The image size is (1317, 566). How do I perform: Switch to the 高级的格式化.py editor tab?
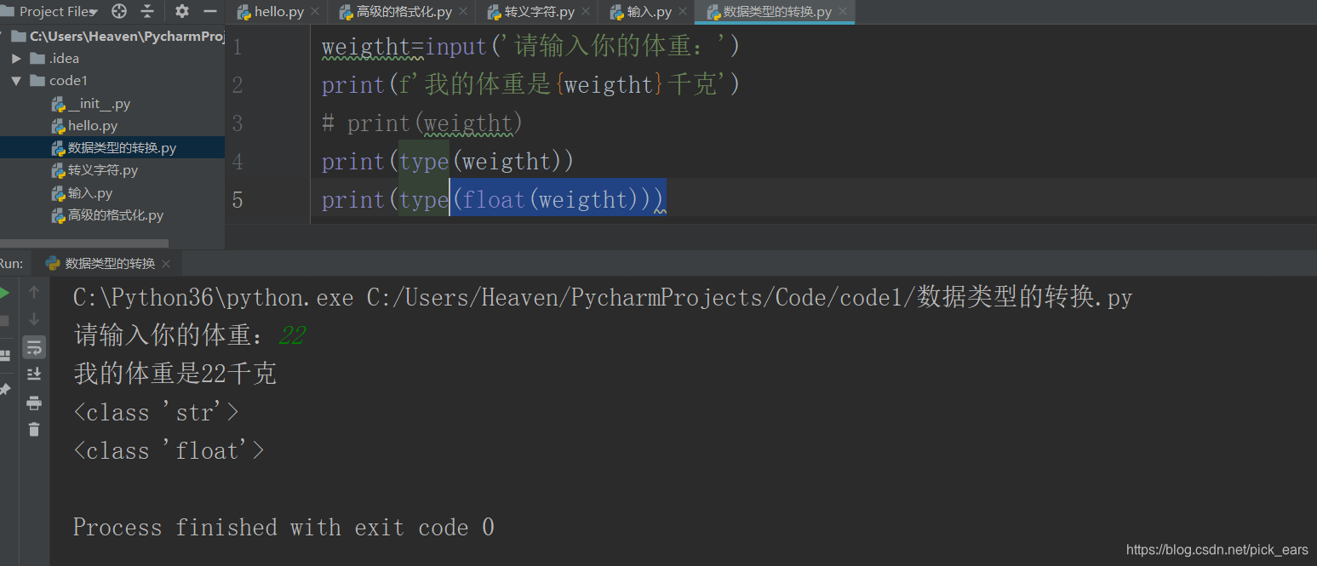(404, 12)
